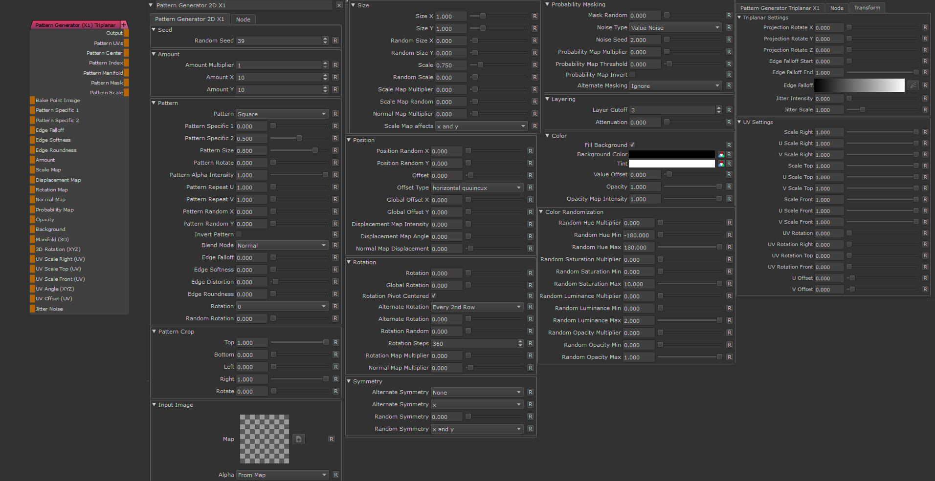Image resolution: width=935 pixels, height=481 pixels.
Task: Click the Edge Falloff curve editor icon
Action: click(913, 85)
